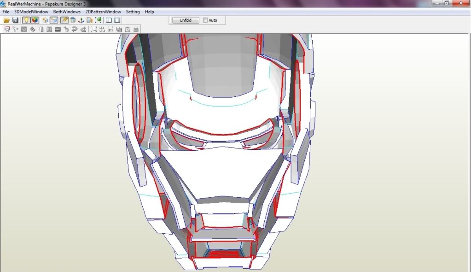This screenshot has height=272, width=471.
Task: Click the Save floppy disk icon
Action: click(x=15, y=20)
